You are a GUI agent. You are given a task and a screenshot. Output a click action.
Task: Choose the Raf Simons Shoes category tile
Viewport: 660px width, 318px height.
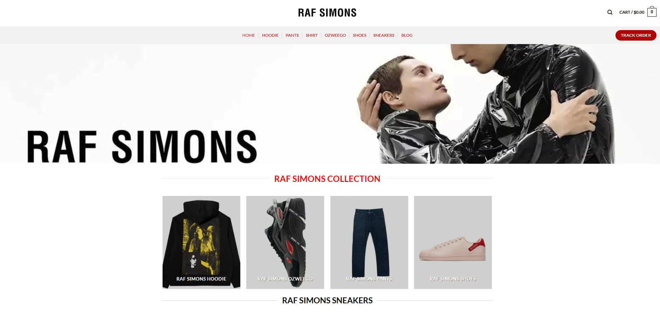453,242
